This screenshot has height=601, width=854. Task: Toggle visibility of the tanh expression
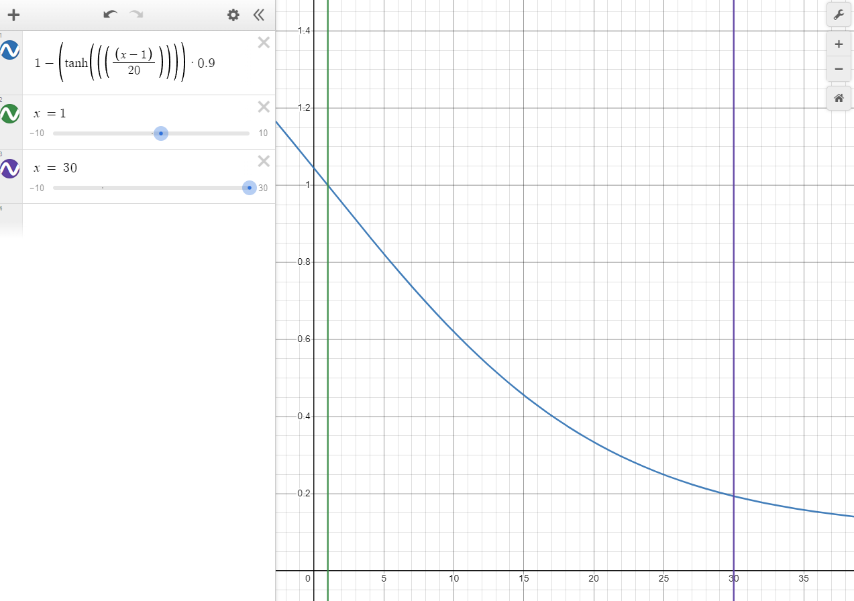10,50
